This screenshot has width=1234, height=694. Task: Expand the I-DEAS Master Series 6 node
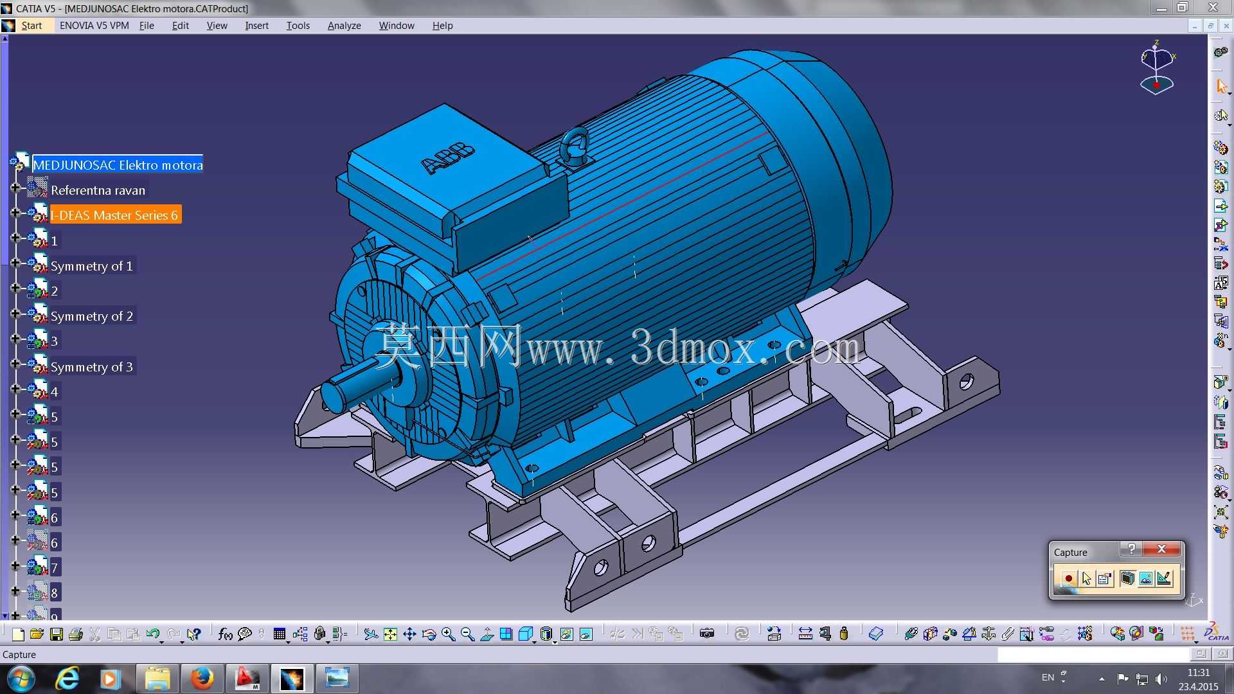15,213
